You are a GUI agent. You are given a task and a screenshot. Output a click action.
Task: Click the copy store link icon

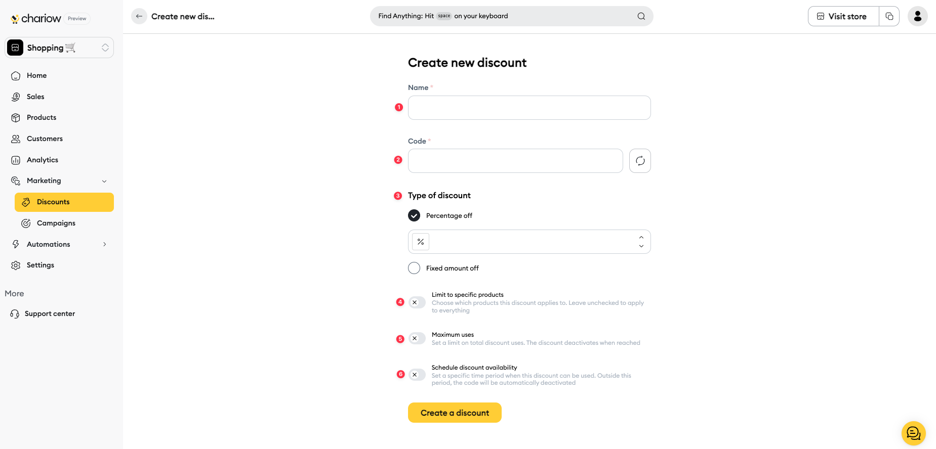coord(889,16)
